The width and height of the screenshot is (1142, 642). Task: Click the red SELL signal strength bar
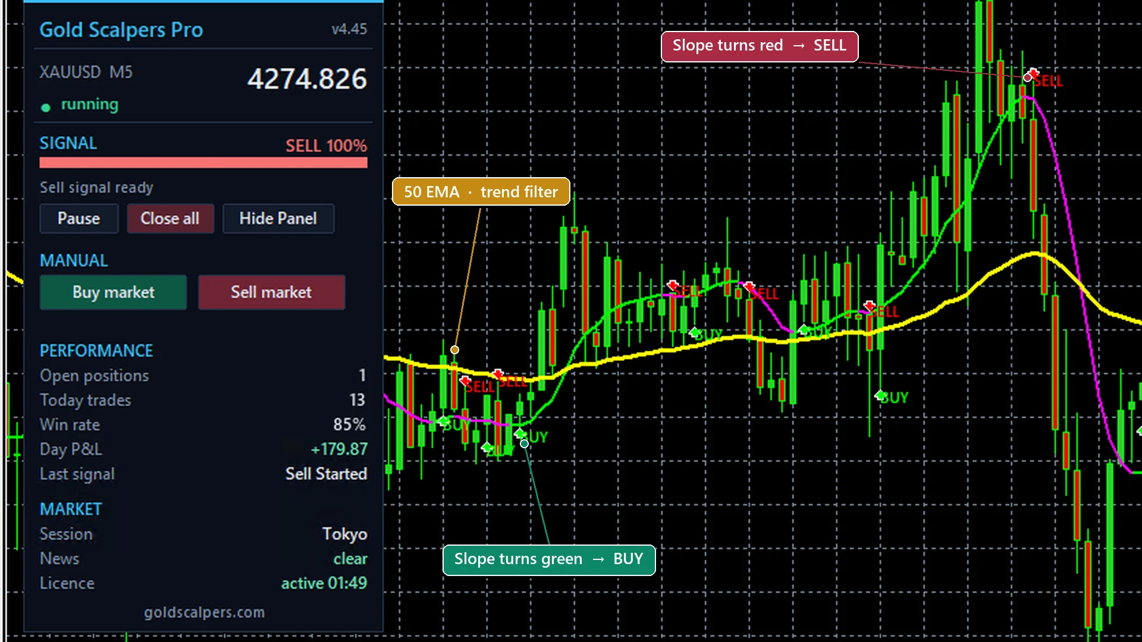(x=203, y=162)
